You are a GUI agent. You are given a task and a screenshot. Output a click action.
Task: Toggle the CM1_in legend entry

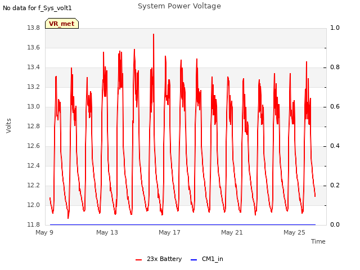(207, 259)
